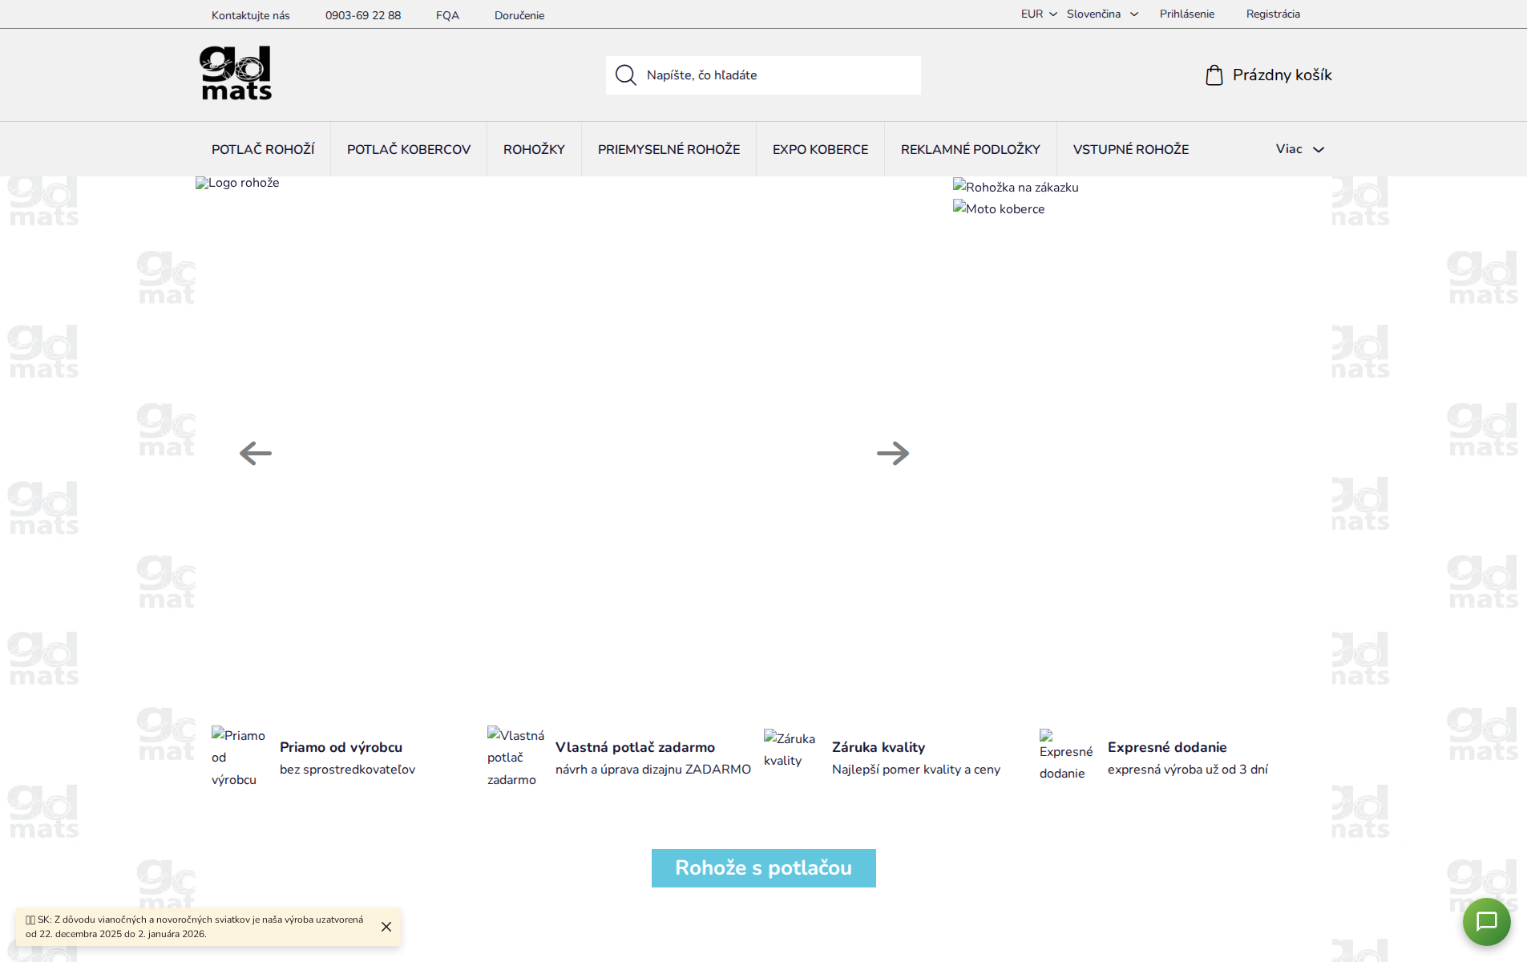This screenshot has width=1539, height=962.
Task: Click the left carousel arrow
Action: (x=255, y=453)
